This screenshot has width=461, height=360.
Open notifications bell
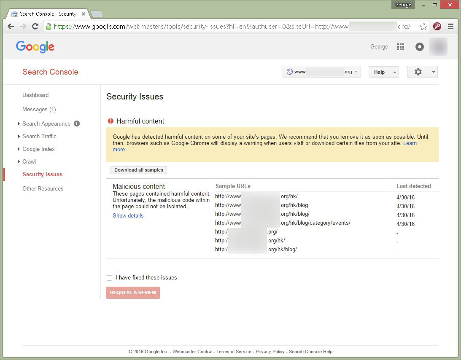click(420, 47)
